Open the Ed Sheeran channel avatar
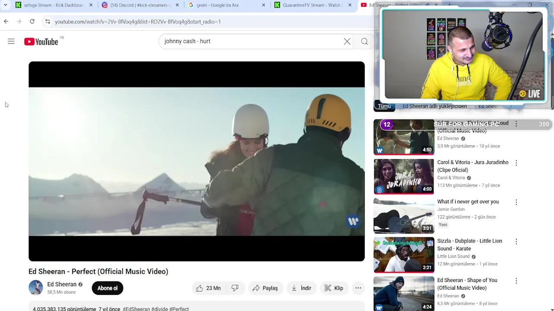This screenshot has height=311, width=554. pos(35,288)
